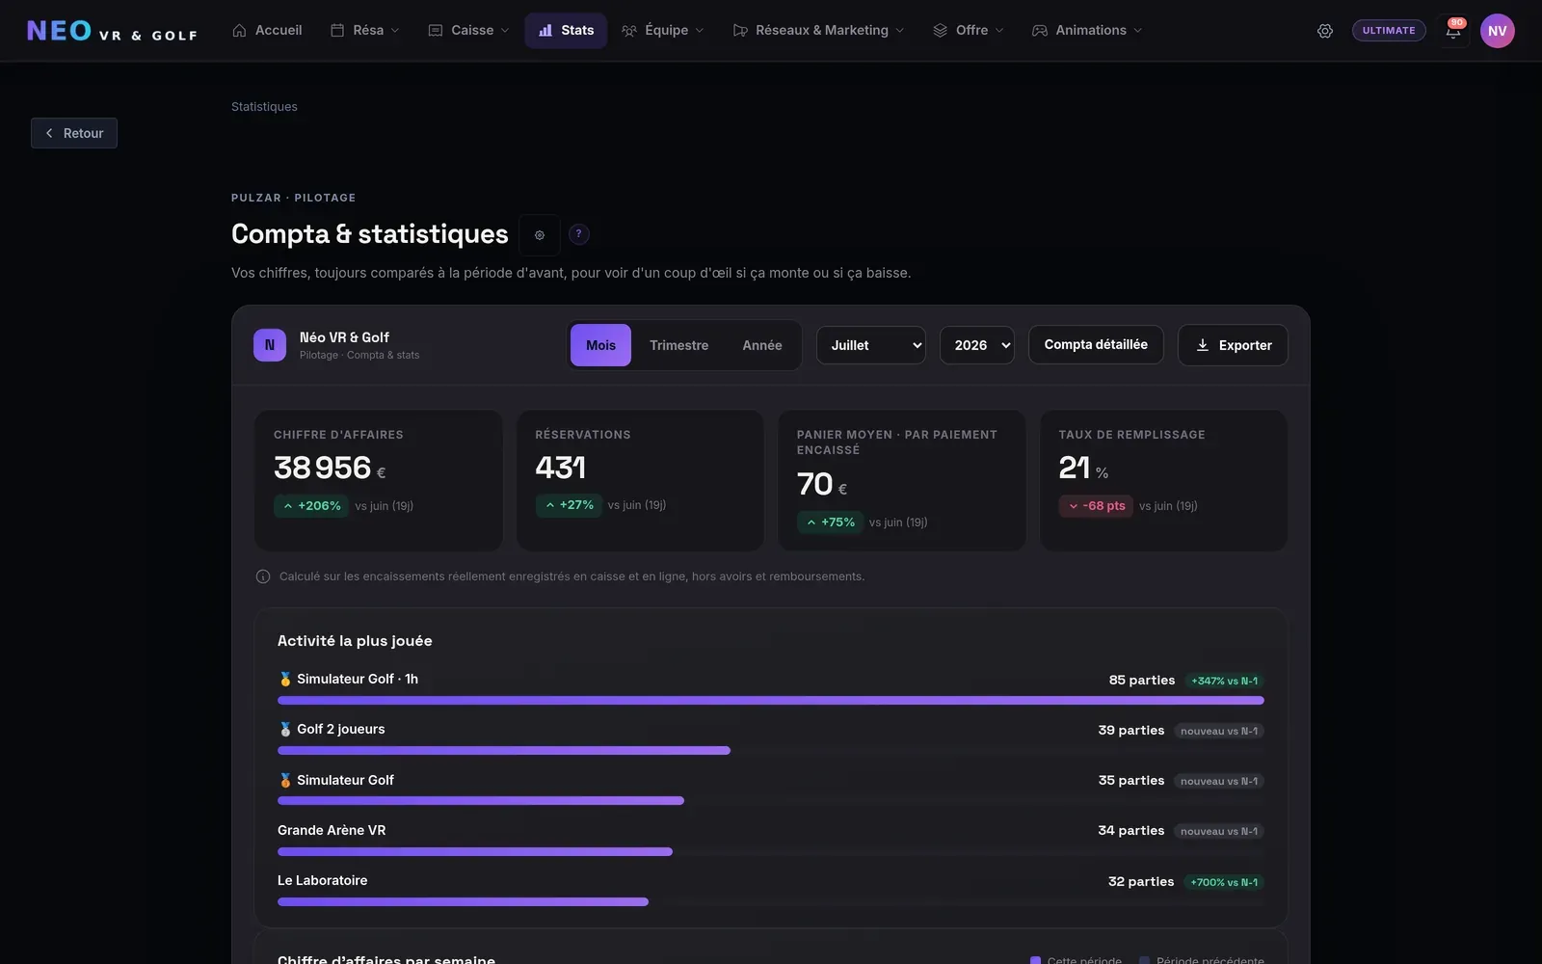Click the Golf 2 joueurs progress bar

pyautogui.click(x=504, y=751)
